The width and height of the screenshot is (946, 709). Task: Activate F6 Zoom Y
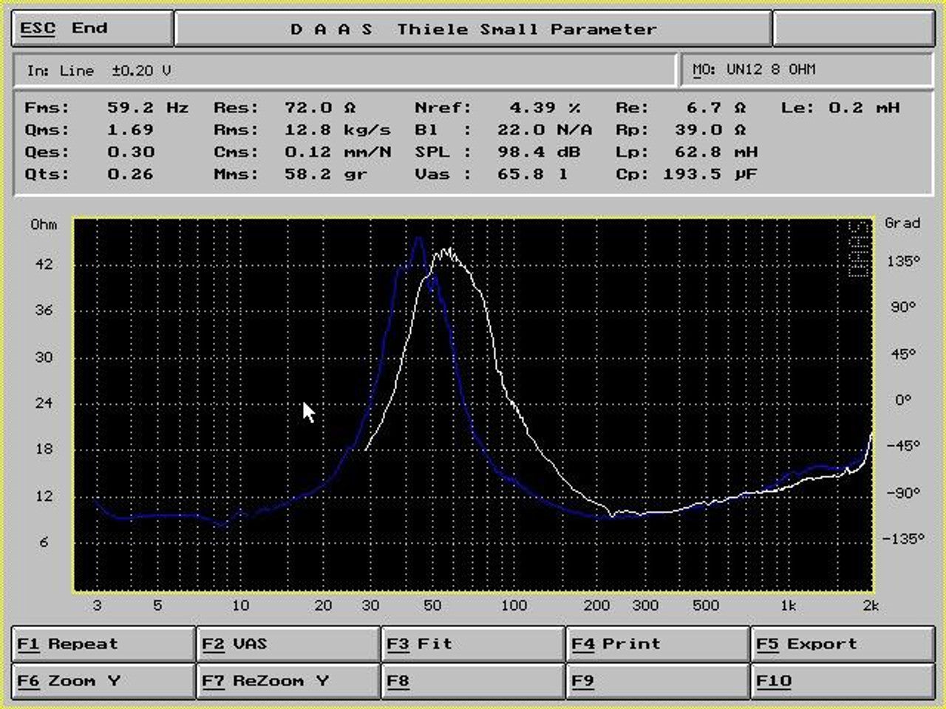tap(103, 681)
